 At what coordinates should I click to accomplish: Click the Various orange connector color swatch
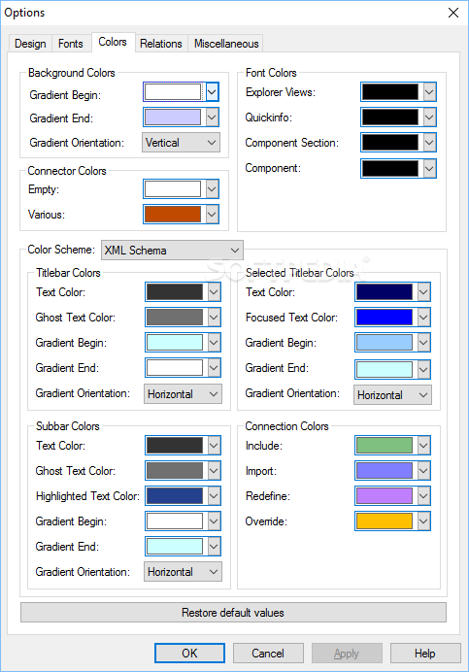pos(173,215)
